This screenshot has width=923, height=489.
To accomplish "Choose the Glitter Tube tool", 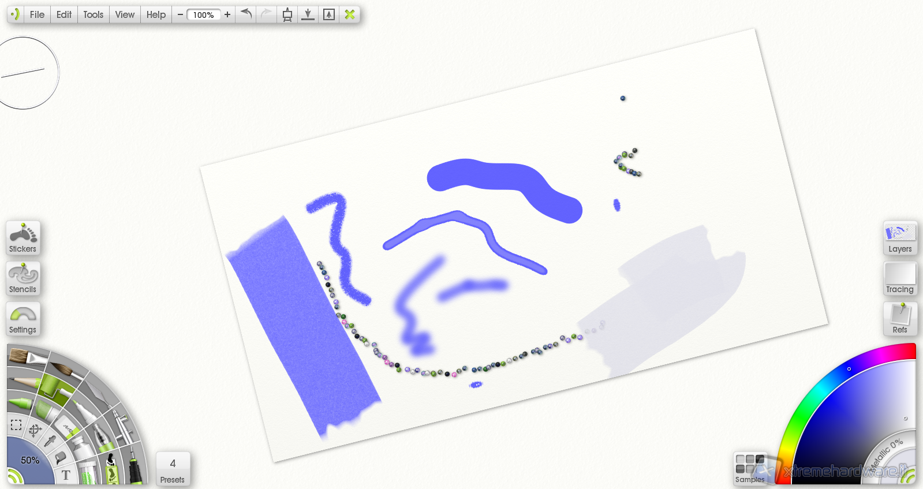I will (x=88, y=473).
